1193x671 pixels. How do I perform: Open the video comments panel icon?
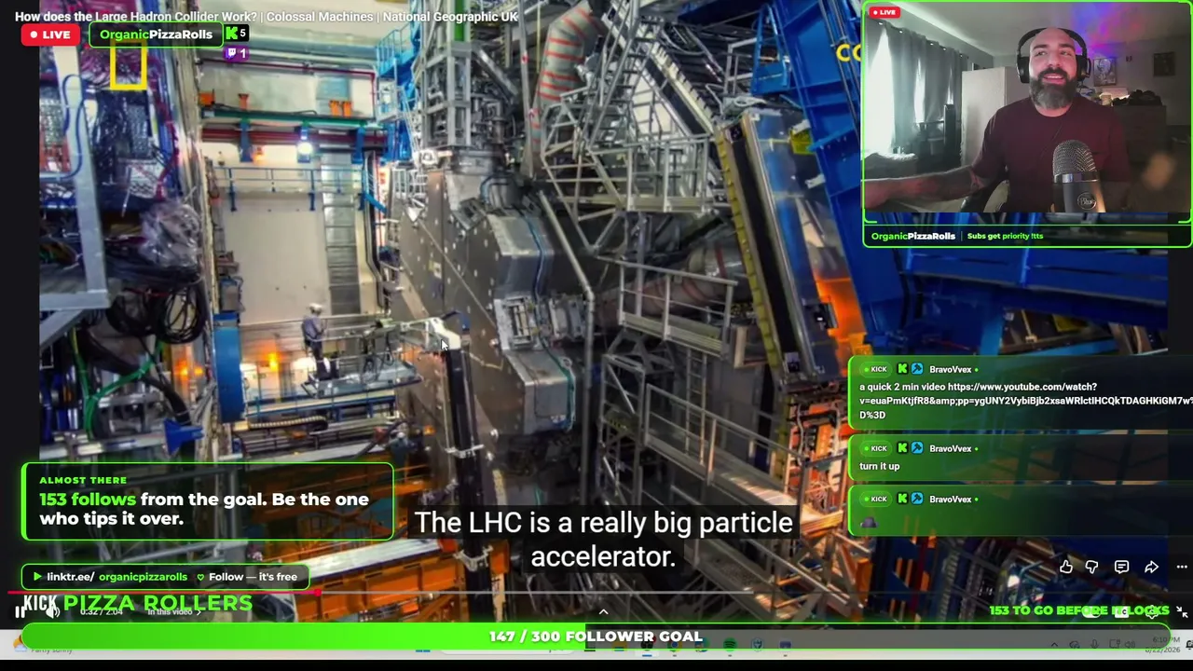pyautogui.click(x=1121, y=567)
